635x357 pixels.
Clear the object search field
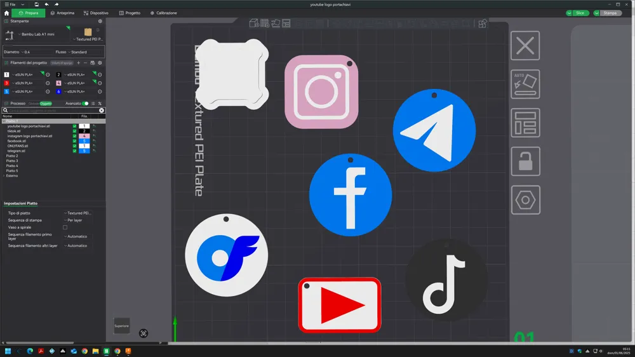click(102, 111)
